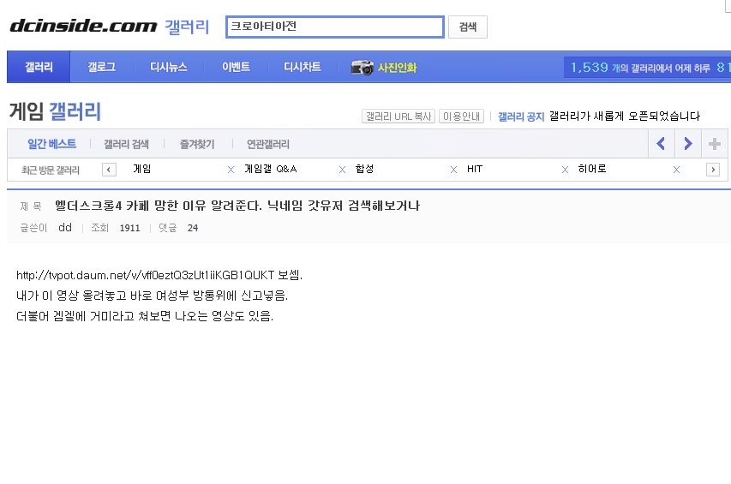Remove 게임갤 Q&A from recent galleries
Image resolution: width=731 pixels, height=484 pixels.
pos(342,170)
